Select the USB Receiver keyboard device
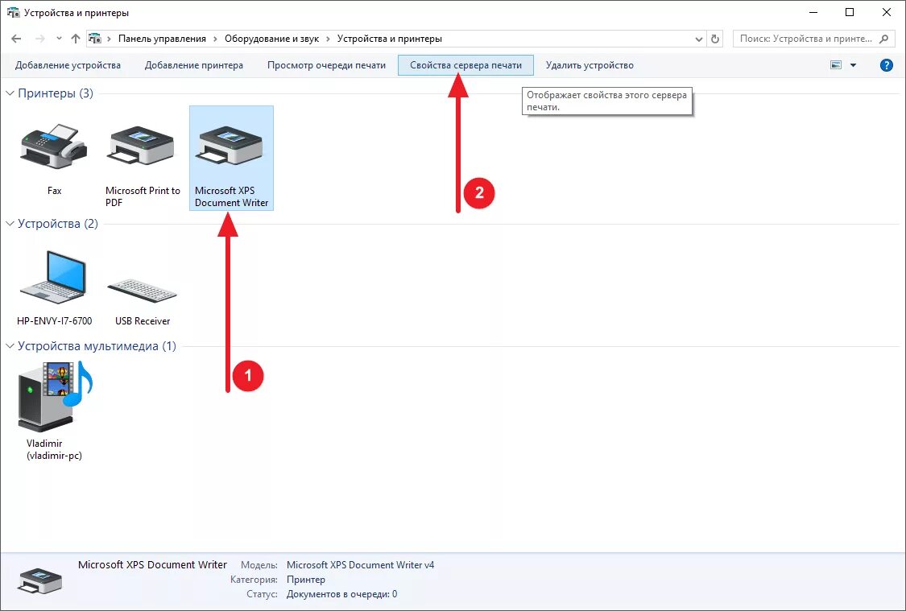 pos(142,289)
